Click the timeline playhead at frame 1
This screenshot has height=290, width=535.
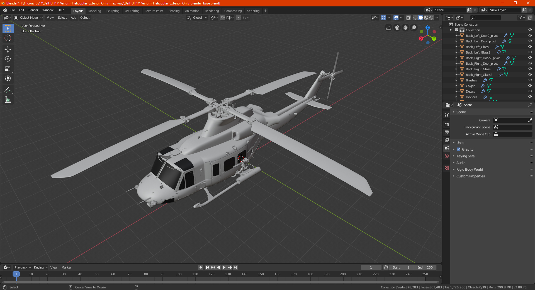tap(16, 274)
